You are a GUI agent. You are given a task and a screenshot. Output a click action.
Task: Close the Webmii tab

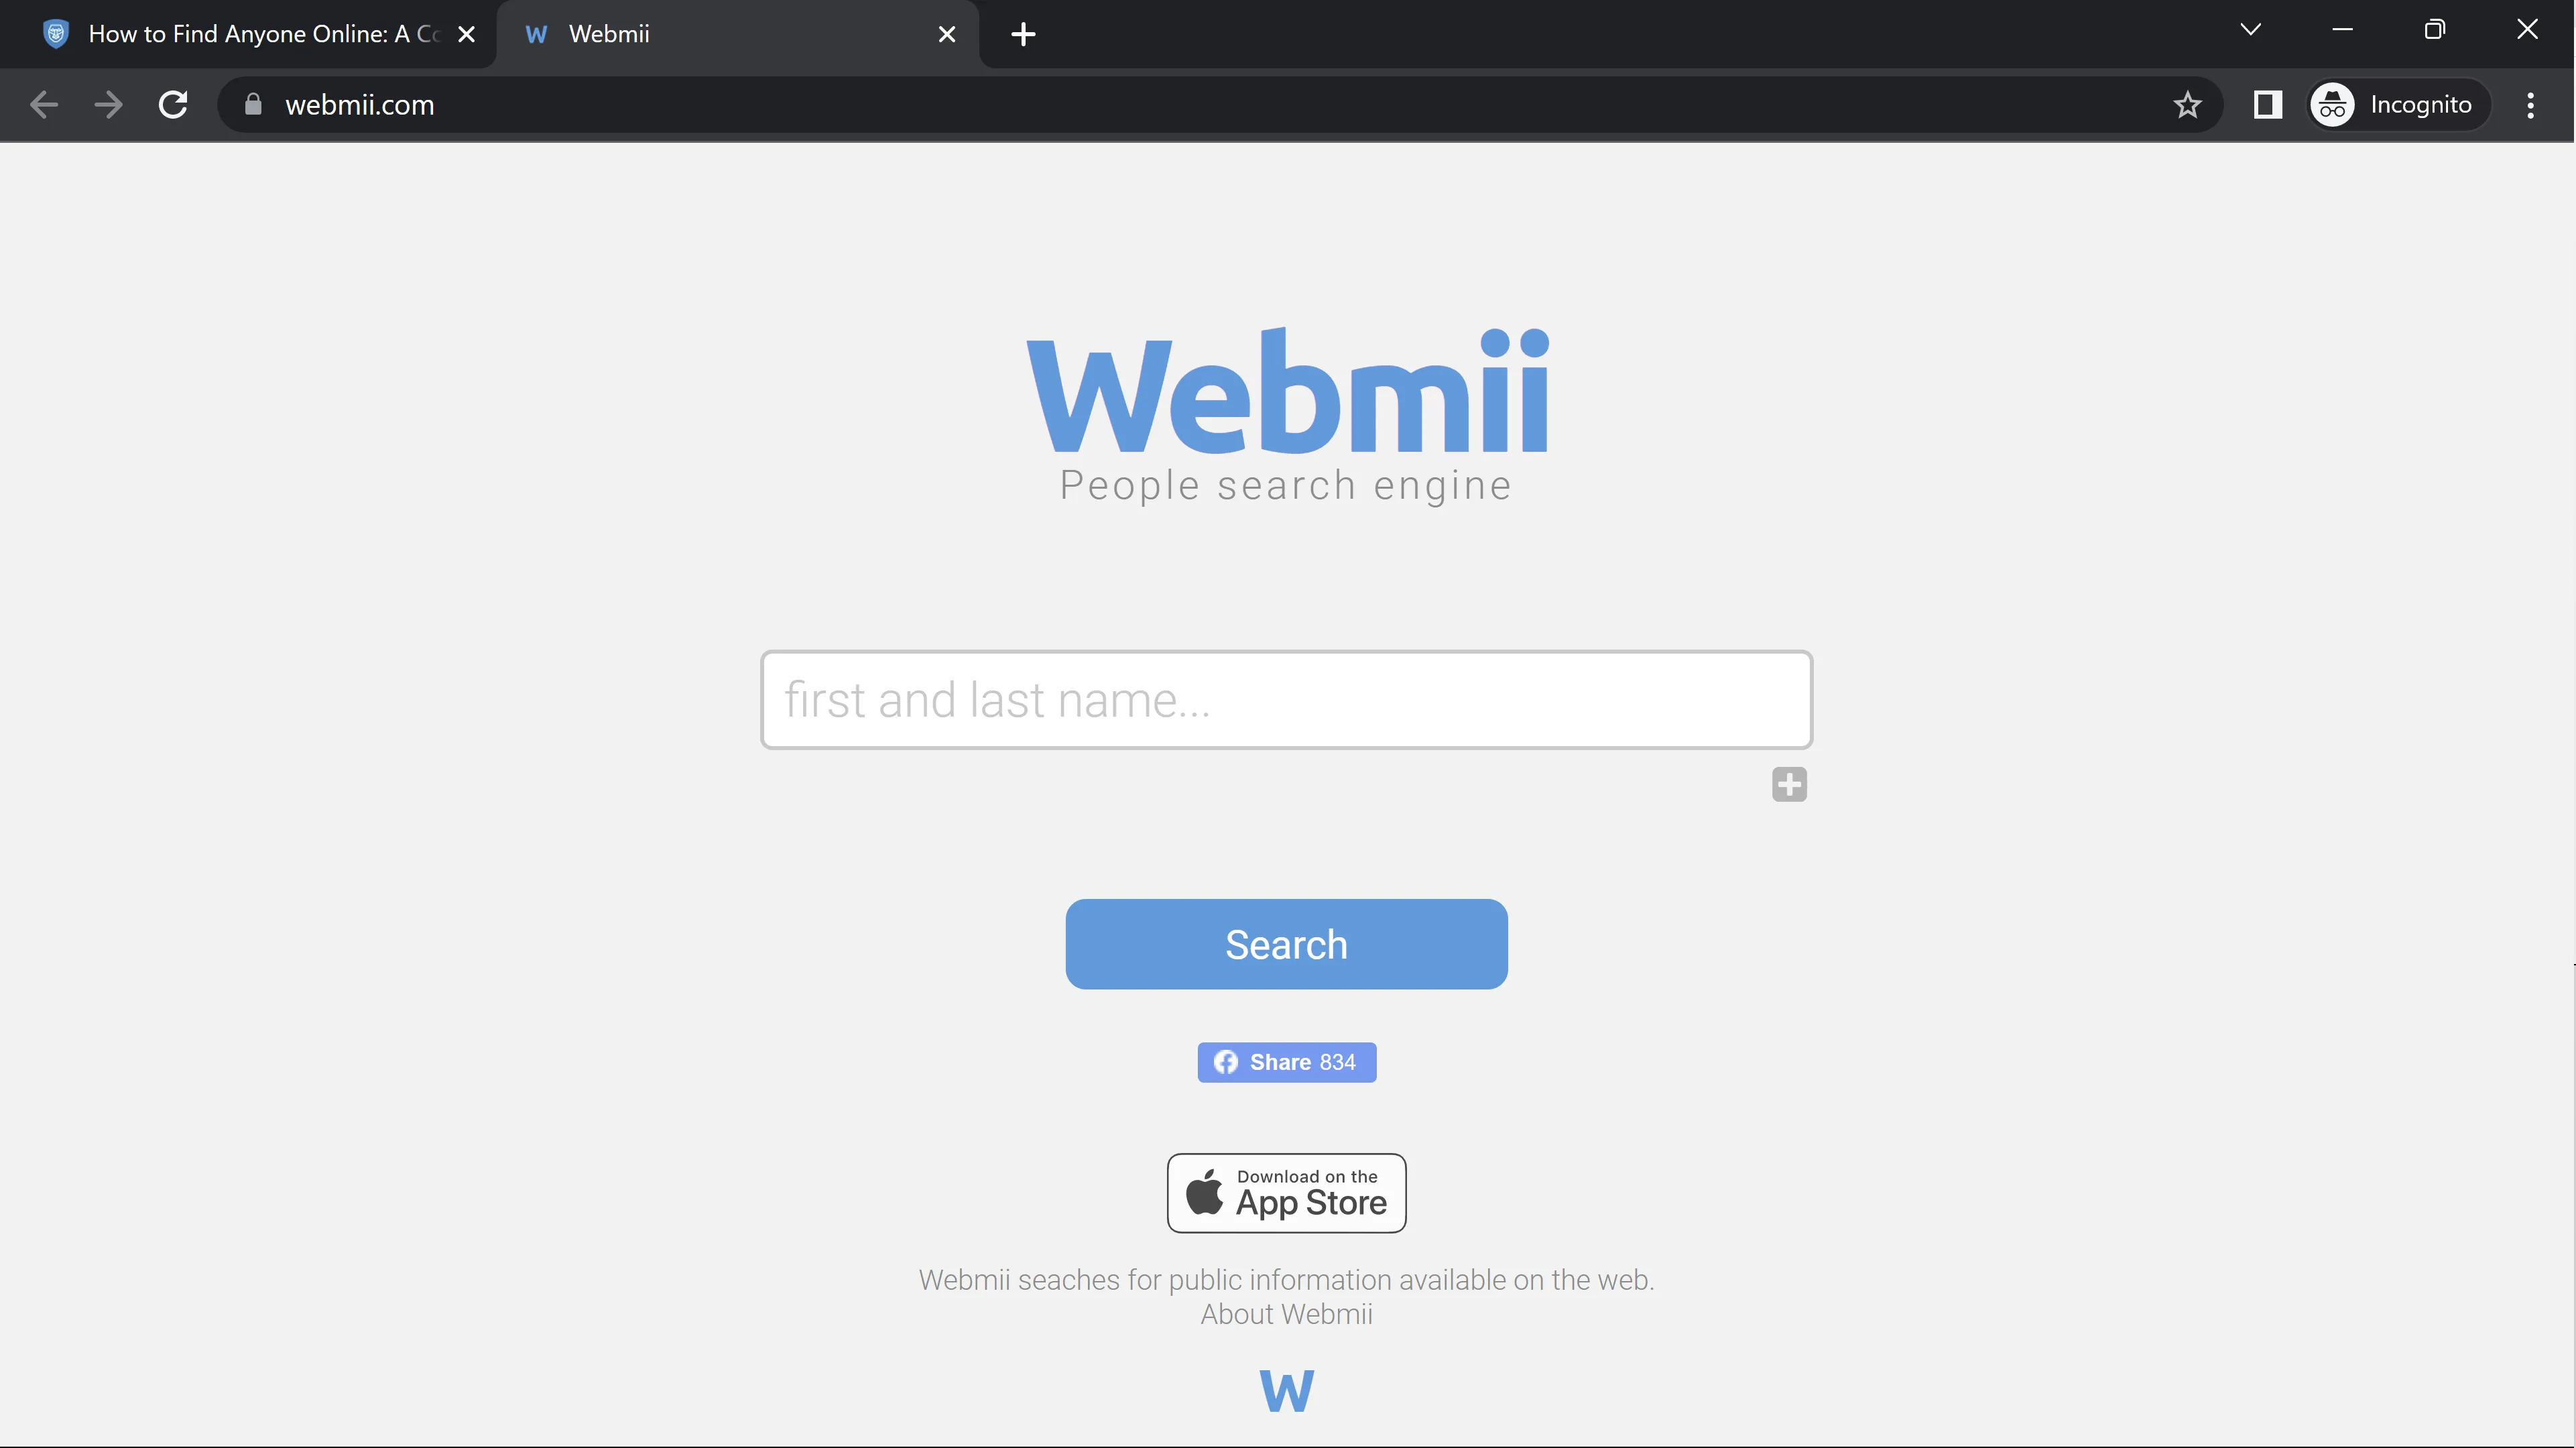coord(947,35)
